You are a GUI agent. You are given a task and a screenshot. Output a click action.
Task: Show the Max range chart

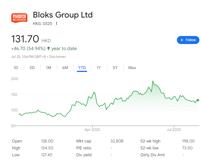point(132,68)
